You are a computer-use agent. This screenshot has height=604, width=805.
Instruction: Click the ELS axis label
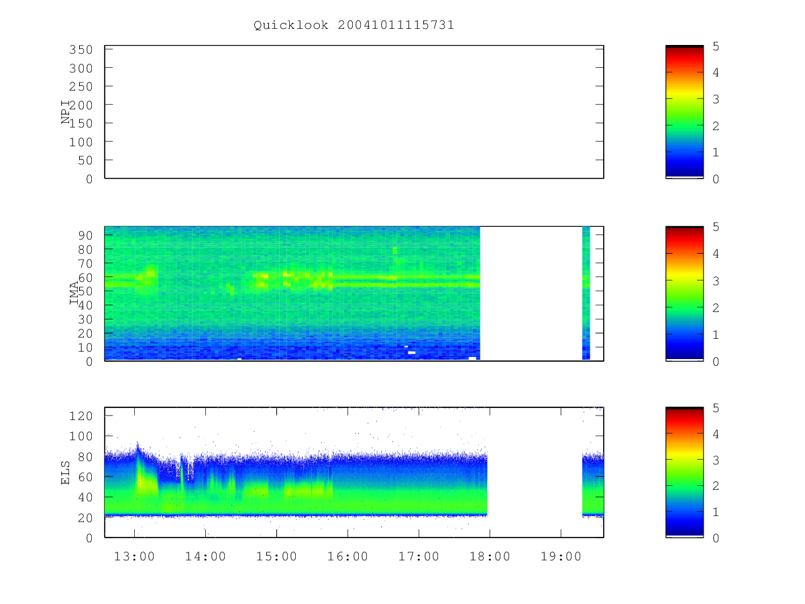click(66, 472)
